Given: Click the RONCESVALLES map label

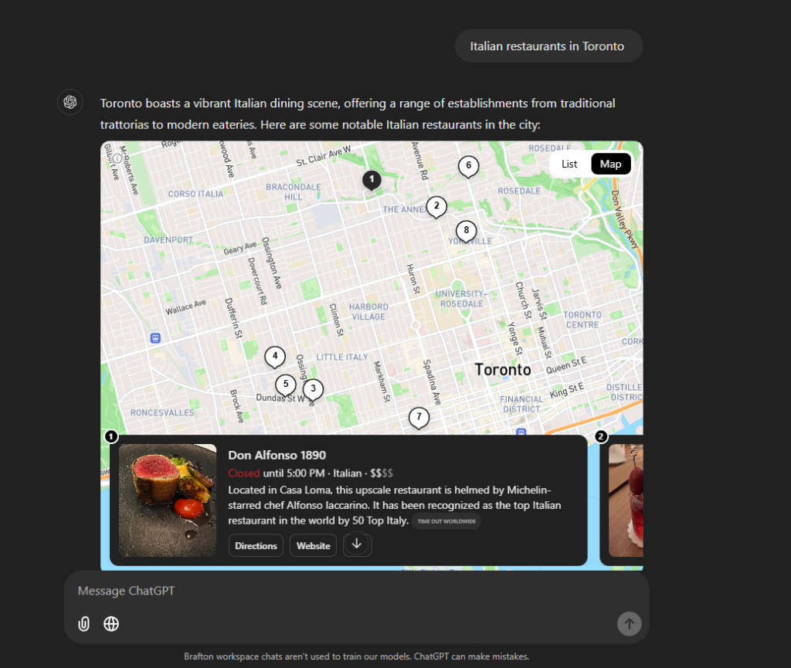Looking at the screenshot, I should 162,412.
